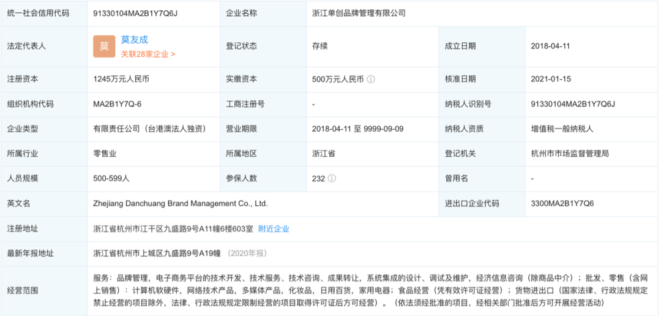The width and height of the screenshot is (661, 316).
Task: Click the 最新年报地址 label
Action: (31, 254)
